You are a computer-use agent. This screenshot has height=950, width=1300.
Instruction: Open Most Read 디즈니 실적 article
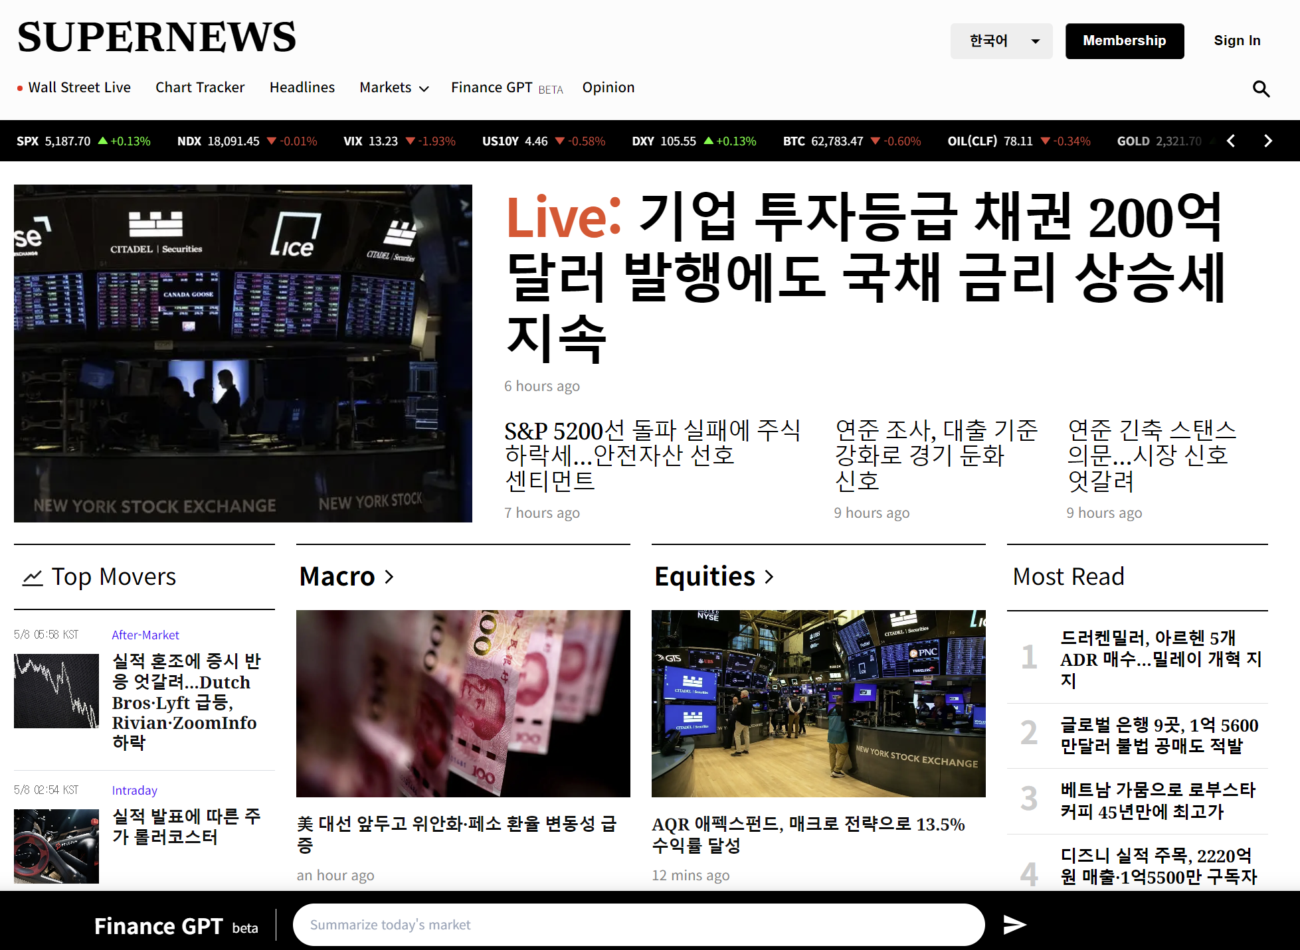point(1159,866)
